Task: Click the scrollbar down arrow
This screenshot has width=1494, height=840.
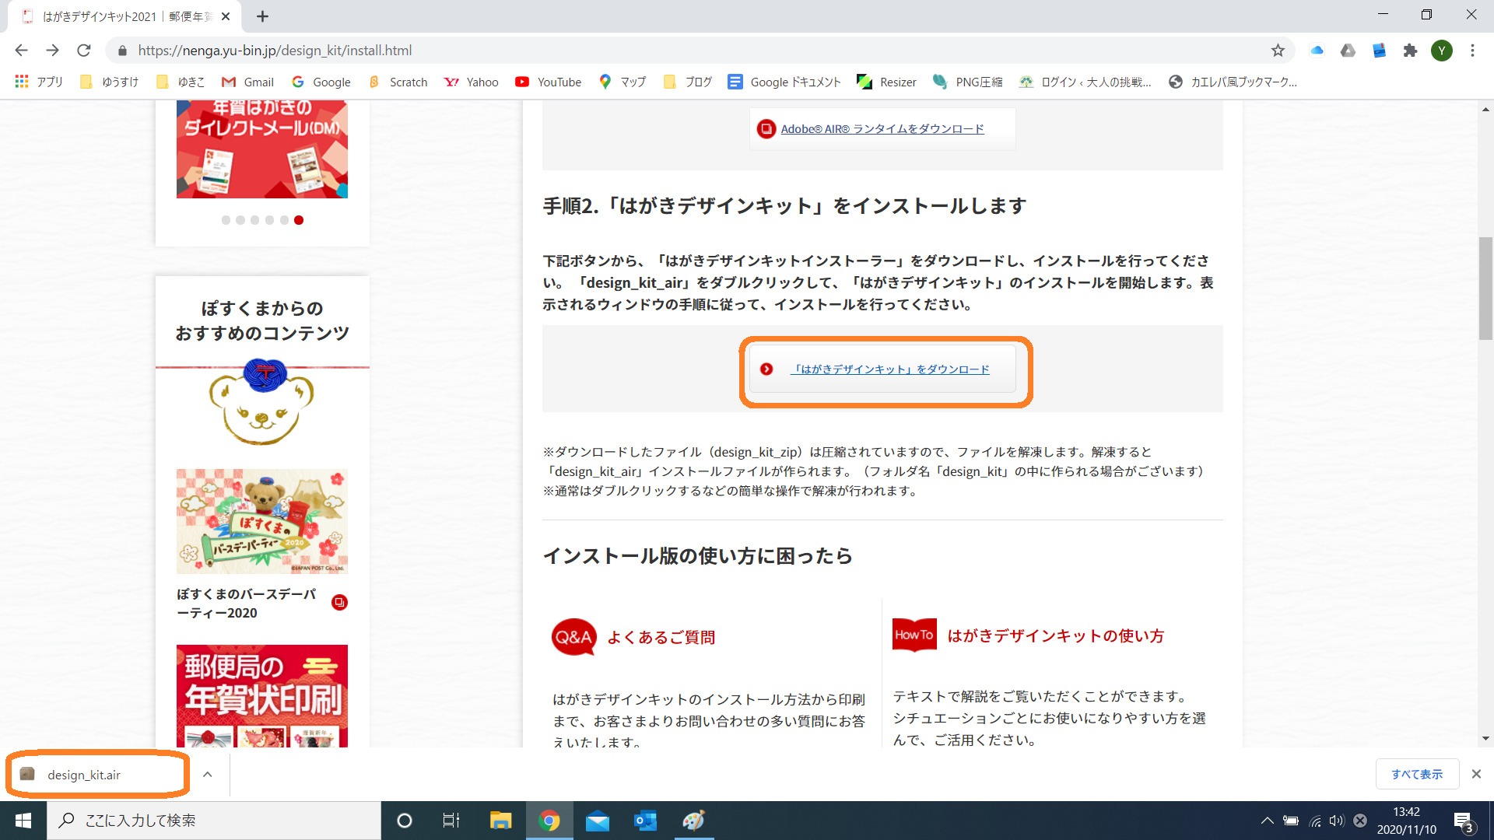Action: coord(1485,739)
